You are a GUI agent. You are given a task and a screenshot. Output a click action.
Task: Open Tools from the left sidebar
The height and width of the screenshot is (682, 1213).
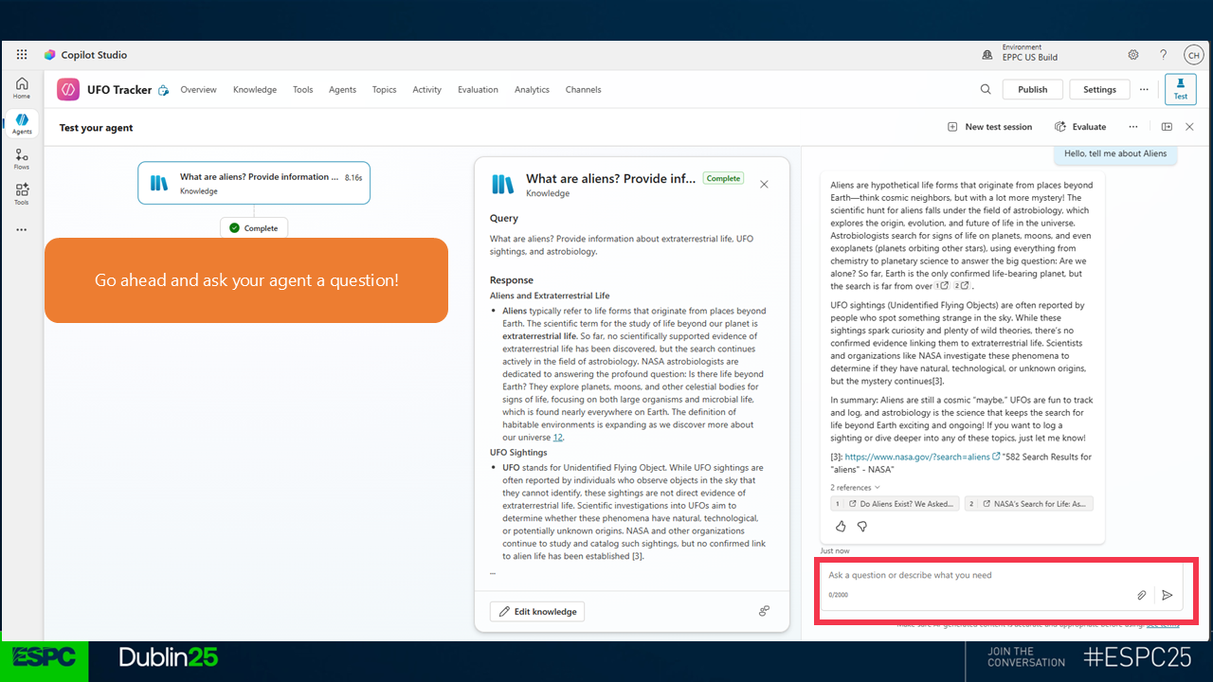coord(22,194)
